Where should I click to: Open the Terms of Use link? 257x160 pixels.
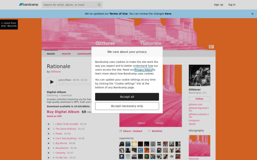coord(119,14)
